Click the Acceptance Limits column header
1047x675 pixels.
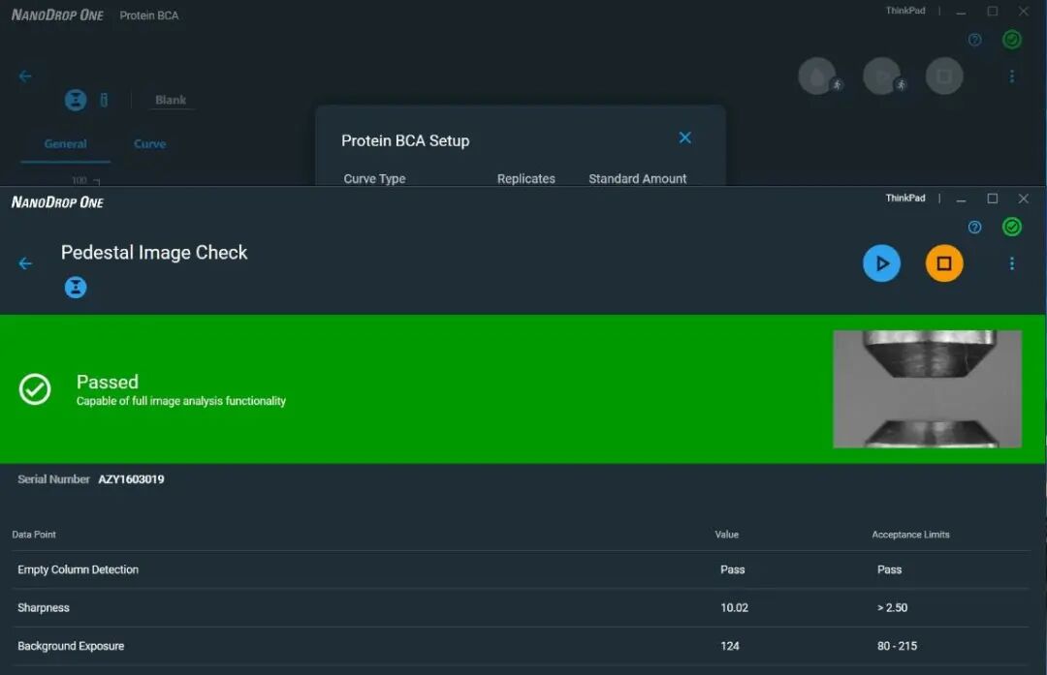(910, 535)
